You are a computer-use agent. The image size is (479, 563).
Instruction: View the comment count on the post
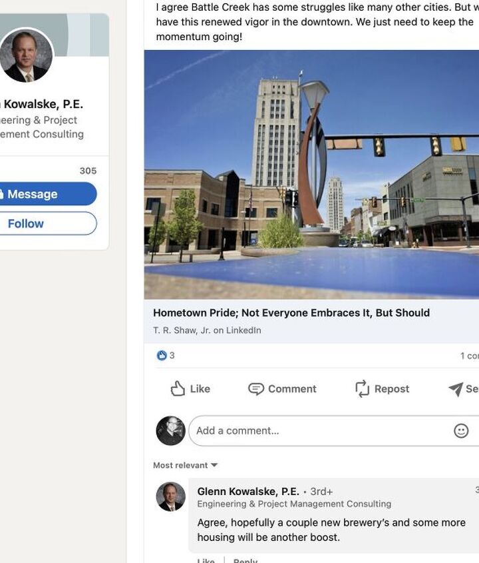click(x=469, y=356)
